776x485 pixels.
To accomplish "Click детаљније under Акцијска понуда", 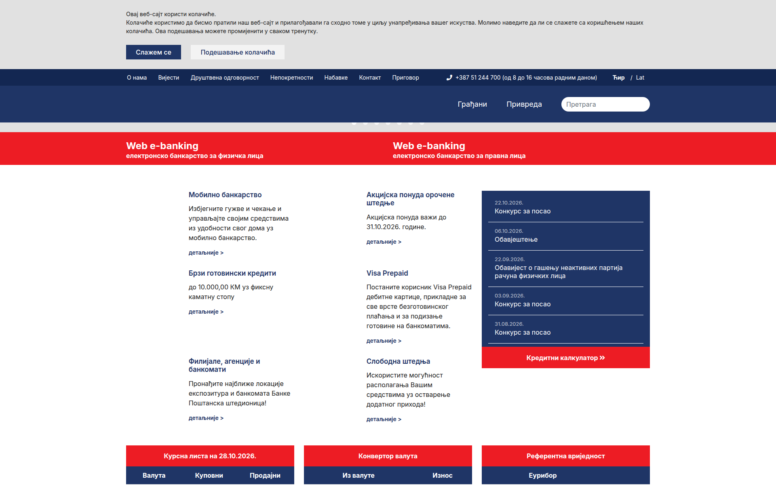I will pos(384,242).
